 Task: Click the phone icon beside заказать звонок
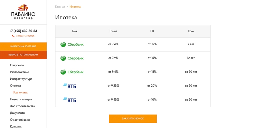[x=13, y=36]
